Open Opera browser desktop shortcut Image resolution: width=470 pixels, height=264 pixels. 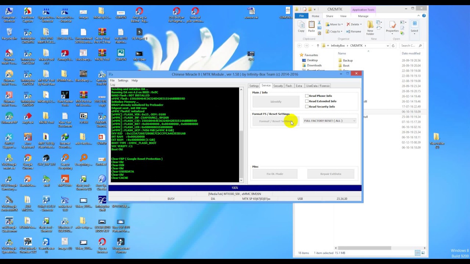point(102,246)
